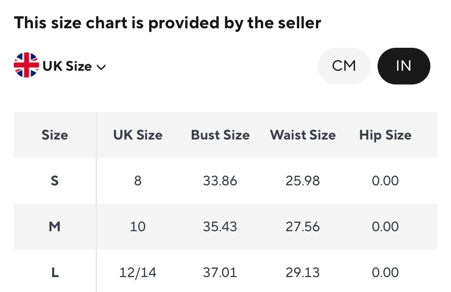Select the S size row label
Image resolution: width=451 pixels, height=292 pixels.
[55, 181]
